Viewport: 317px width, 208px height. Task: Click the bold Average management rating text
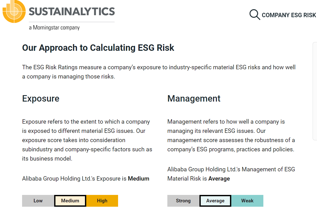click(219, 179)
